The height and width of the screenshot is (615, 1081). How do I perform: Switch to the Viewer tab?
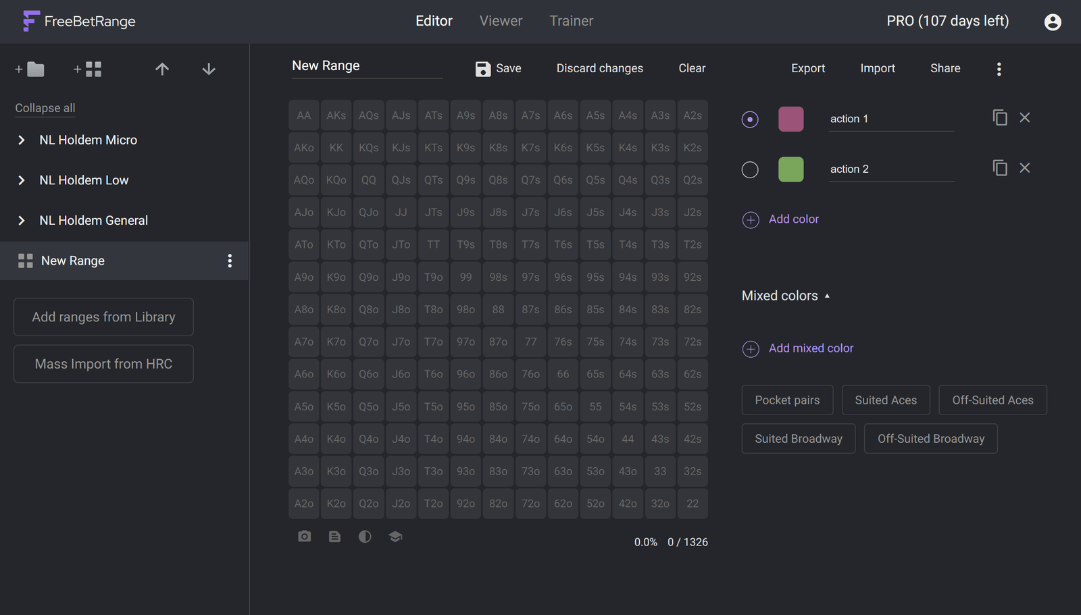501,21
